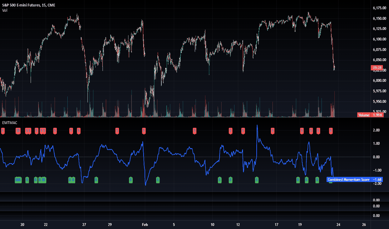
Task: Select date 22 on the time axis
Action: click(x=45, y=224)
